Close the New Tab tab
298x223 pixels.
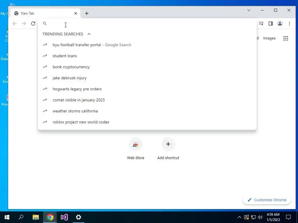[x=76, y=13]
